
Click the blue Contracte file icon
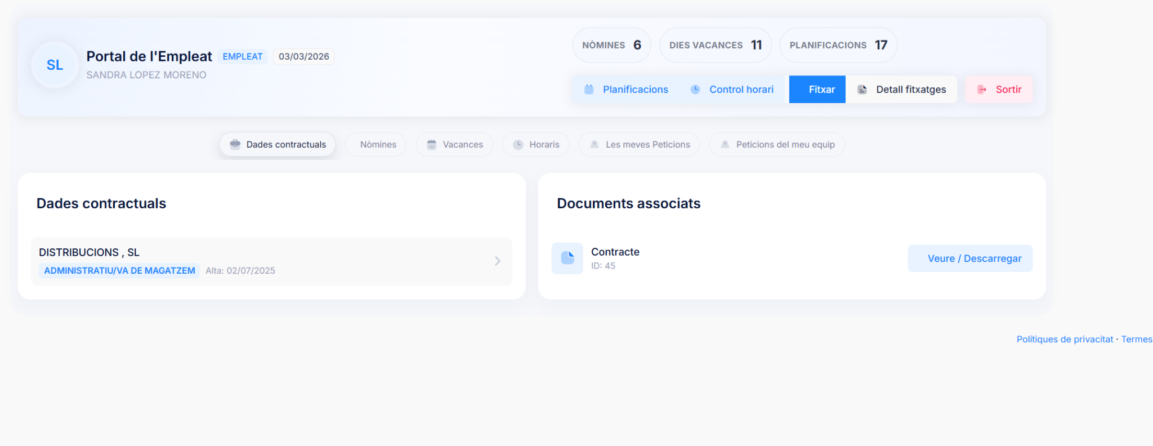pyautogui.click(x=567, y=258)
